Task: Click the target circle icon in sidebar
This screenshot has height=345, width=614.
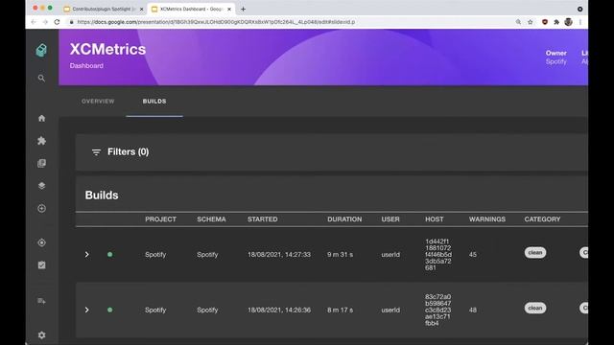Action: point(41,242)
